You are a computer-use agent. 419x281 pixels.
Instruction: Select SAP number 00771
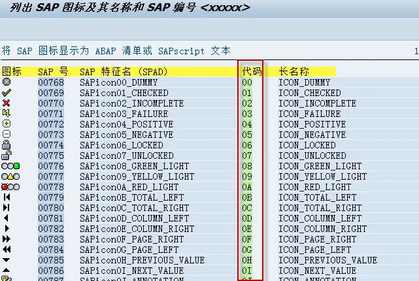tap(51, 114)
